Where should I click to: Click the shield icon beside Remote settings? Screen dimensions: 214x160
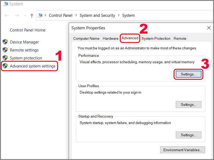[x=5, y=50]
